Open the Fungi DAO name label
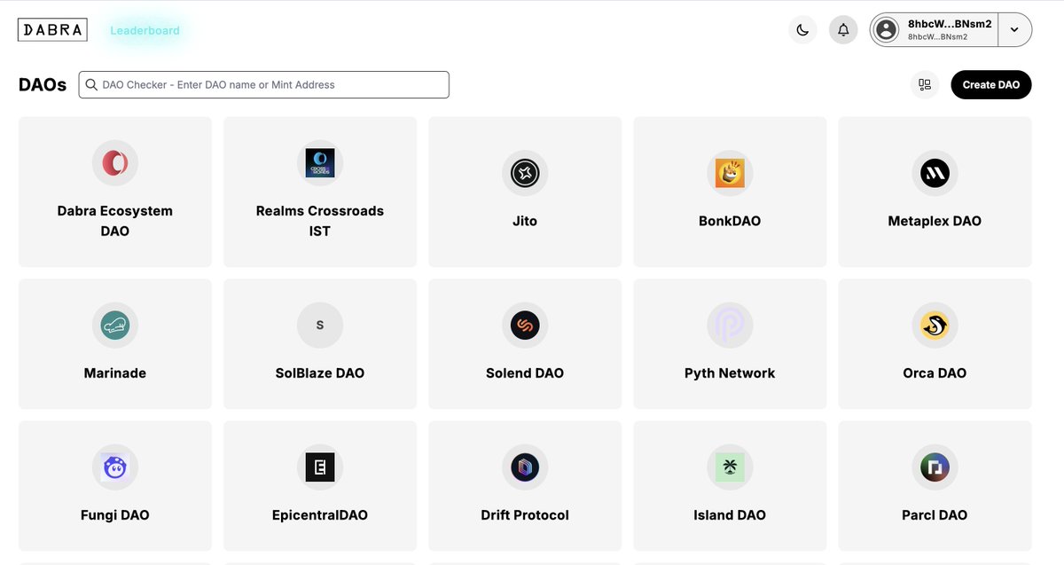This screenshot has height=565, width=1064. tap(115, 515)
